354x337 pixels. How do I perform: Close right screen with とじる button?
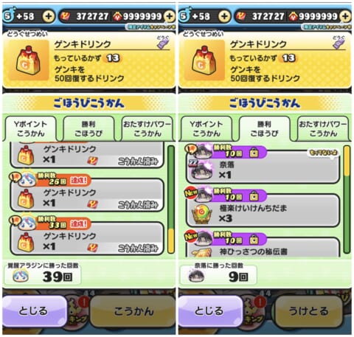click(209, 310)
